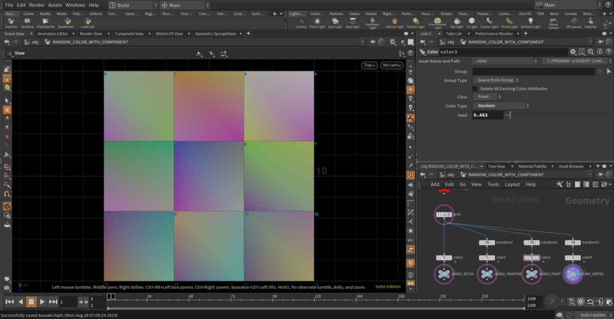The image size is (614, 319).
Task: Add a Distant Light from shelf
Action: [415, 22]
